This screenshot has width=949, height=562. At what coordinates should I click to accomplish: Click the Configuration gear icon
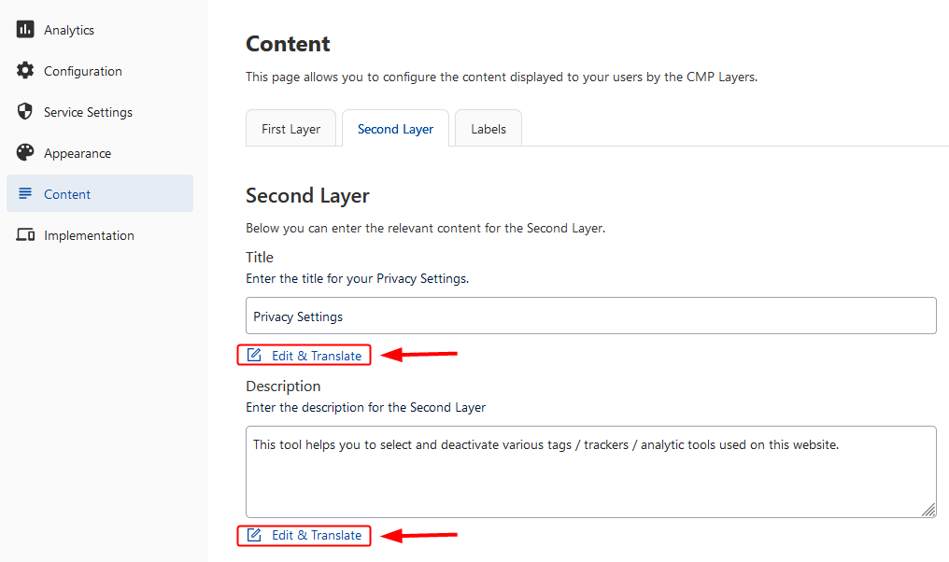(25, 70)
